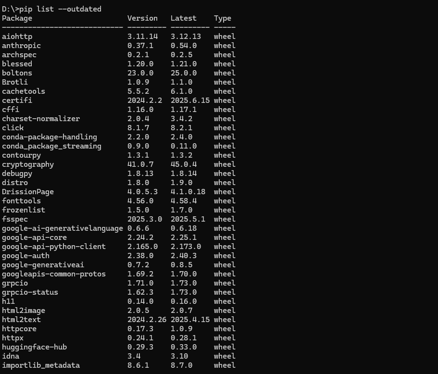Click the html2text package name
Image resolution: width=438 pixels, height=374 pixels.
point(22,320)
